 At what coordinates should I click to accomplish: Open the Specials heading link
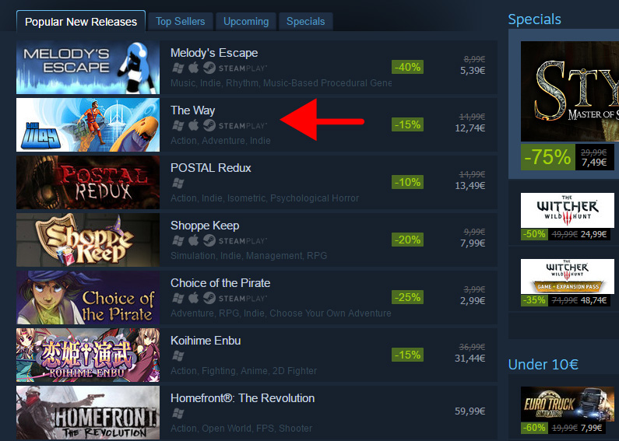coord(534,19)
